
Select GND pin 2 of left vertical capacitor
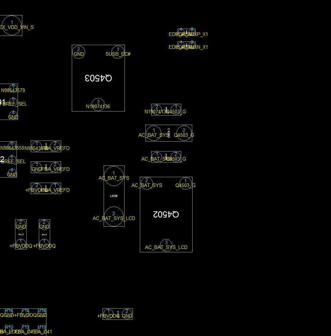pos(21,225)
